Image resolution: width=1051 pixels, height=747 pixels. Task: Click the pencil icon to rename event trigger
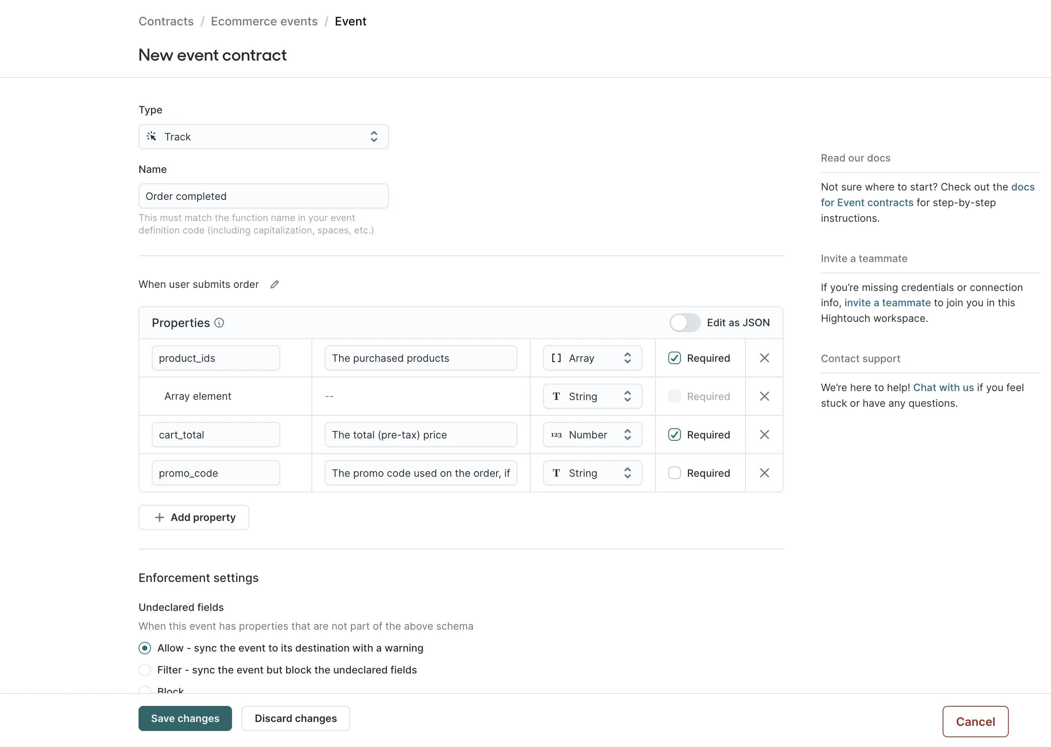(x=275, y=284)
